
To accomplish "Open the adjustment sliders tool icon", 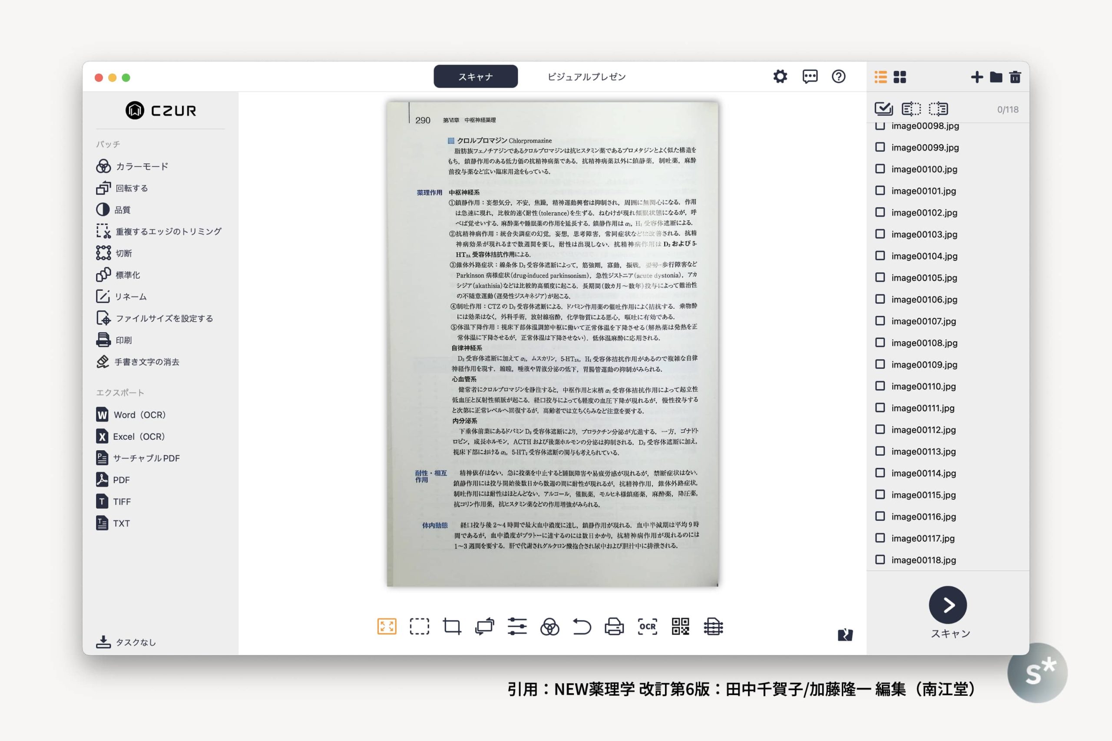I will (x=517, y=627).
